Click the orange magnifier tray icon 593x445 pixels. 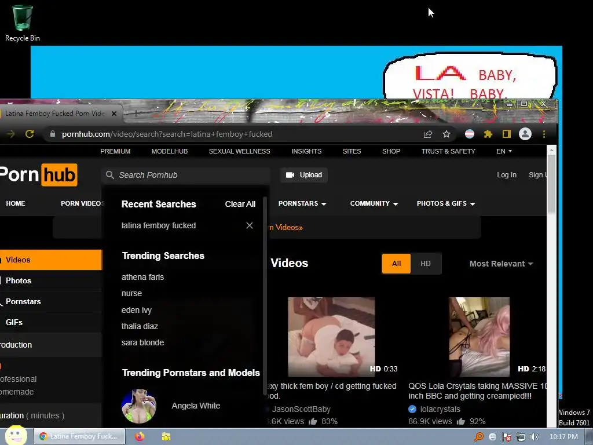pos(479,437)
